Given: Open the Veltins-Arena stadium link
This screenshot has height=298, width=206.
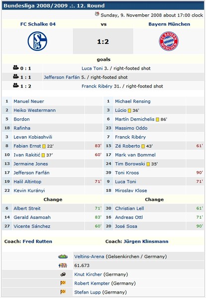Looking at the screenshot, I should pyautogui.click(x=89, y=257).
